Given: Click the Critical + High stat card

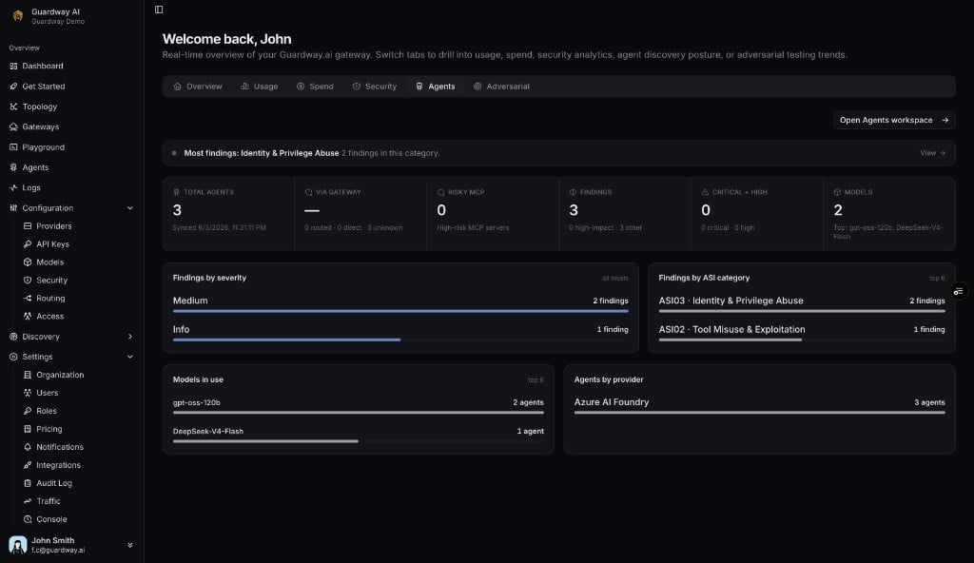Looking at the screenshot, I should pos(757,214).
